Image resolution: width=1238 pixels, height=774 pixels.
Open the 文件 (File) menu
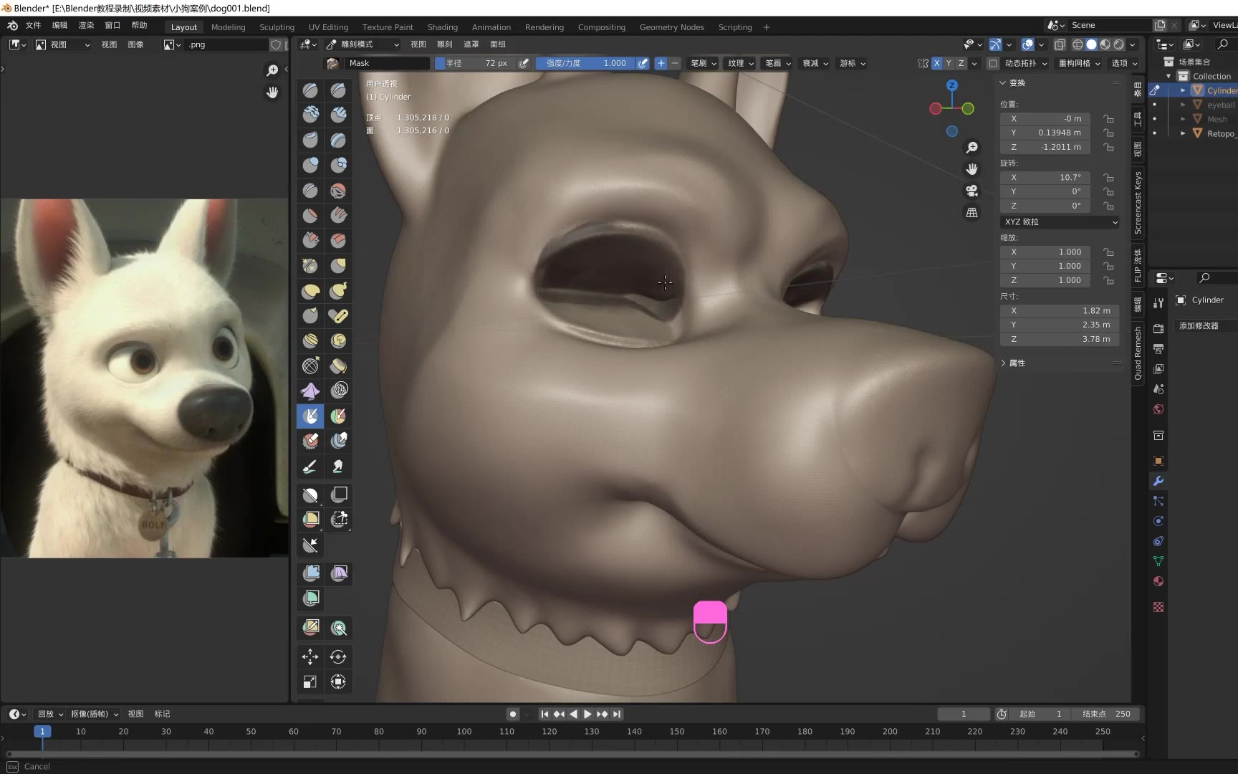(x=33, y=26)
